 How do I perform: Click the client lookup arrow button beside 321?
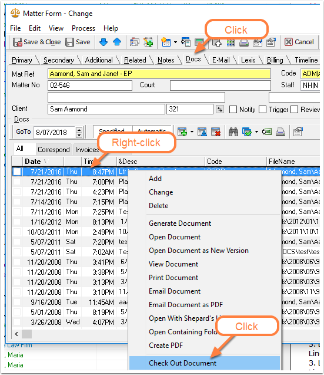(220, 109)
